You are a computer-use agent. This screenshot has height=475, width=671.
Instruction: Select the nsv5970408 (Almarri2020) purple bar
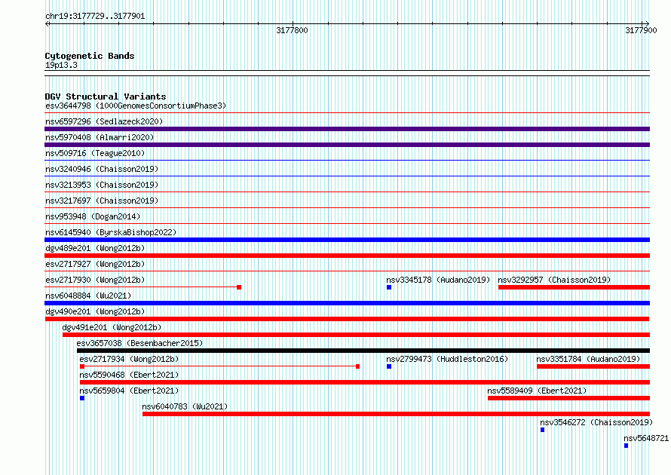[347, 145]
